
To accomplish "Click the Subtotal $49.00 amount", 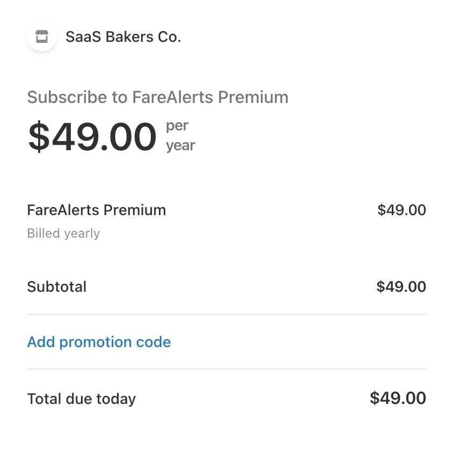I will tap(401, 286).
